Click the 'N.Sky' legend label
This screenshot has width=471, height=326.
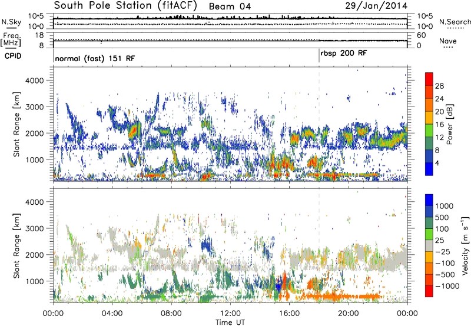click(x=11, y=22)
